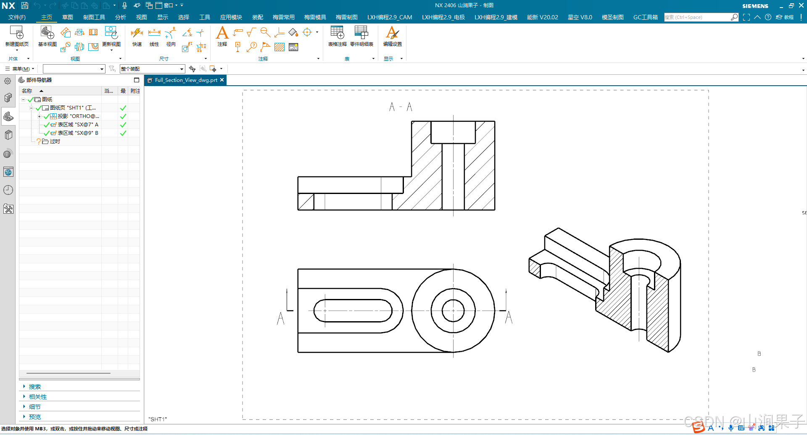Open the 菜单(M) dropdown
The image size is (807, 435).
(20, 69)
